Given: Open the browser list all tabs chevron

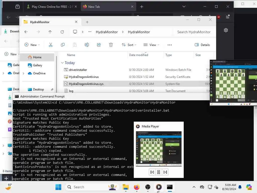Looking at the screenshot, I should 184,7.
